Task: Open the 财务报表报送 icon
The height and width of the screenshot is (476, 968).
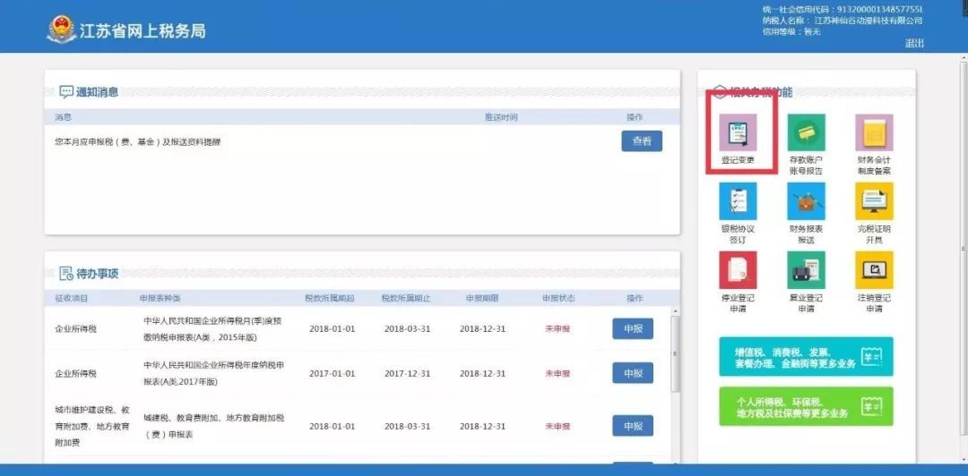Action: 806,201
